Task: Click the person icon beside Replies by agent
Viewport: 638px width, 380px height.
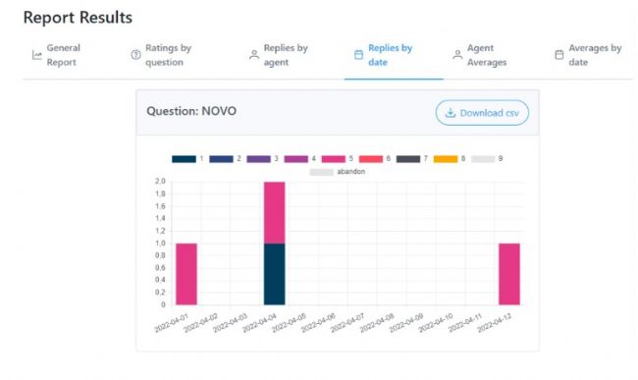Action: tap(254, 55)
